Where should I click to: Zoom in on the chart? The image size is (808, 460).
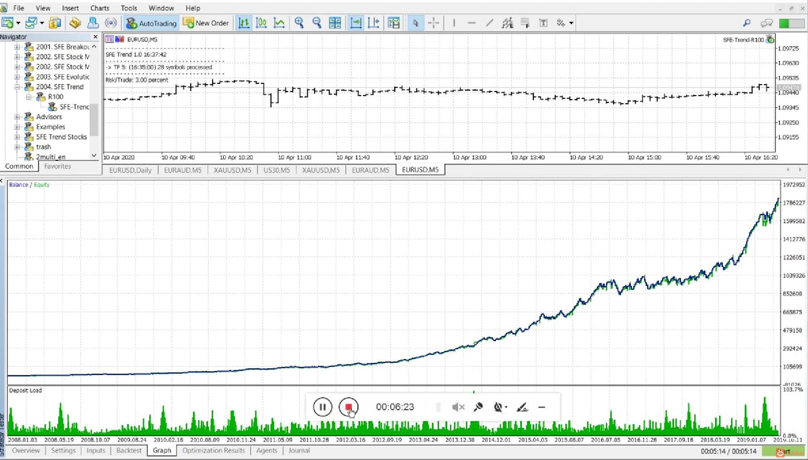point(299,23)
